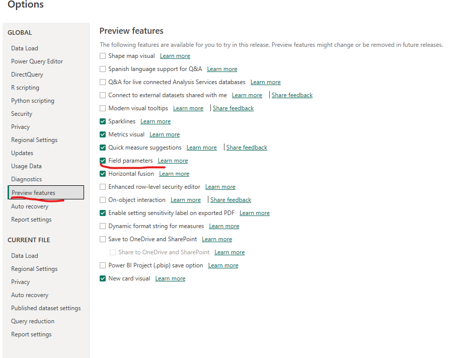456x358 pixels.
Task: Select Diagnostics in the sidebar
Action: coord(27,179)
